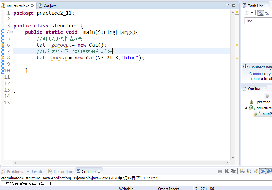Minimize the editor area
272x190 pixels.
click(x=227, y=5)
